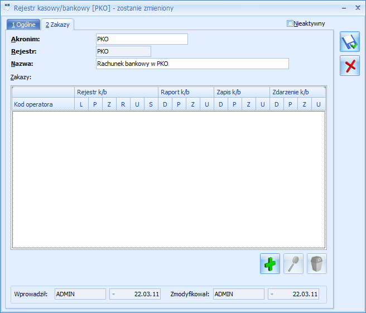Click the Nazwa: label
The image size is (366, 313).
tap(22, 64)
